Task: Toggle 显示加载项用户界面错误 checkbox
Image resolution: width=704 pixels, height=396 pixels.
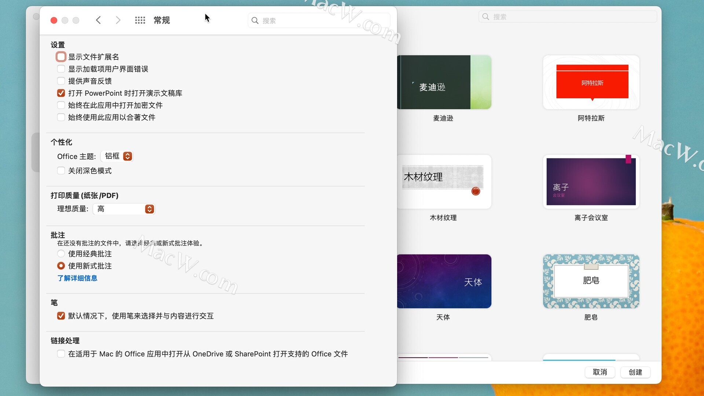Action: [61, 69]
